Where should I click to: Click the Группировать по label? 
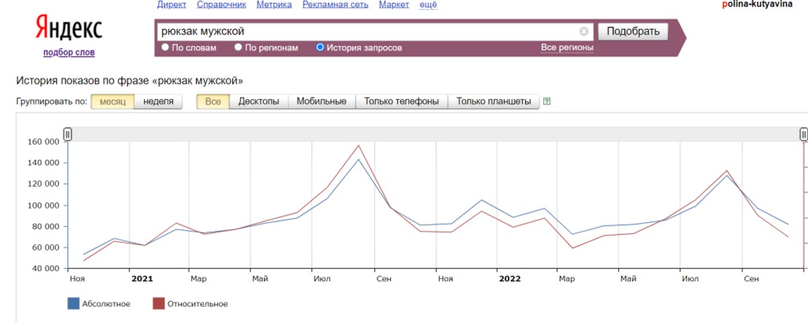click(x=52, y=102)
